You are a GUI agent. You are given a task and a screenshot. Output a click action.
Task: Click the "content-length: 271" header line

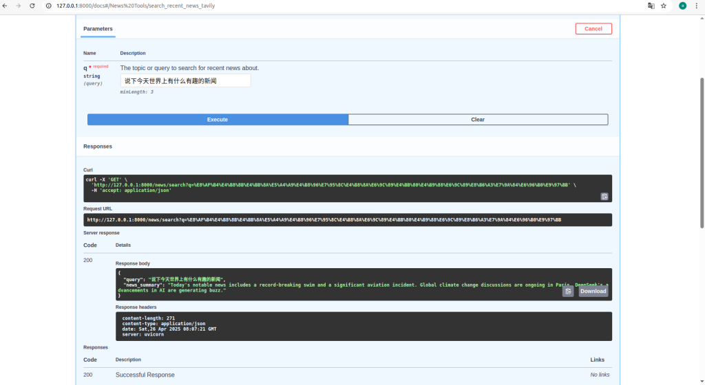click(149, 318)
